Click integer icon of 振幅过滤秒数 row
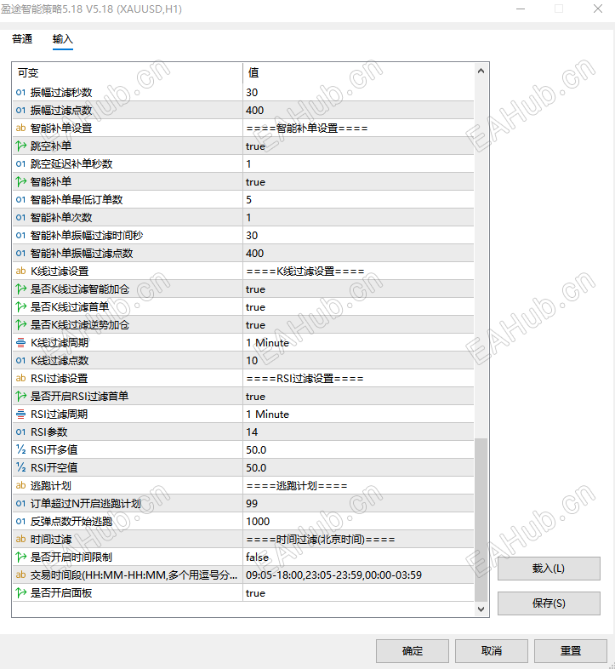Viewport: 615px width, 669px height. click(20, 92)
